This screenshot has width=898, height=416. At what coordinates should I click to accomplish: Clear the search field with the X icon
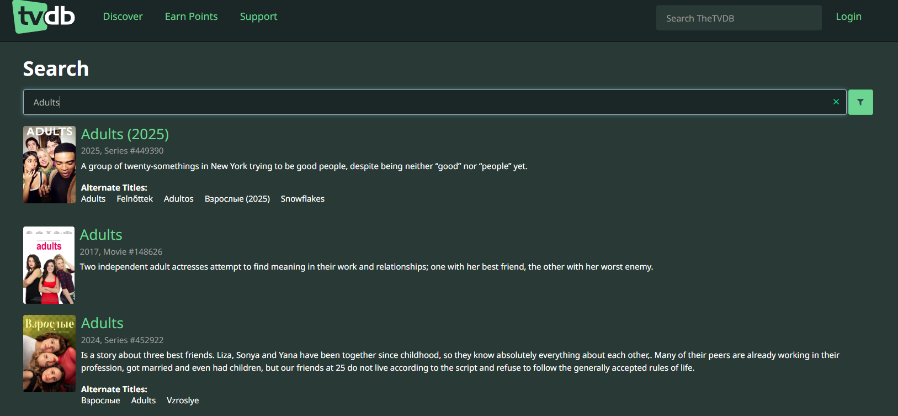pos(836,102)
